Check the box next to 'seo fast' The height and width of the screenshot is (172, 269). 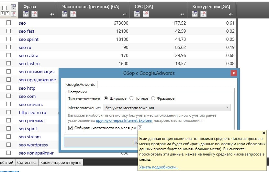click(9, 31)
